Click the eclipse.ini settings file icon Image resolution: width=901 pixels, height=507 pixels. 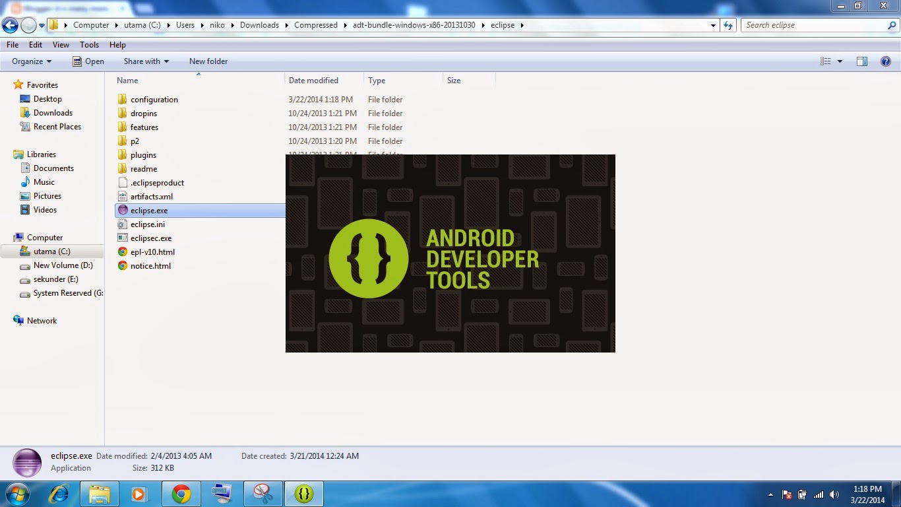point(122,224)
